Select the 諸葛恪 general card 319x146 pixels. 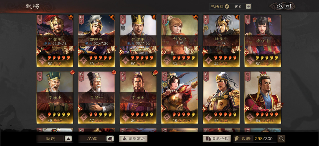coord(263,97)
